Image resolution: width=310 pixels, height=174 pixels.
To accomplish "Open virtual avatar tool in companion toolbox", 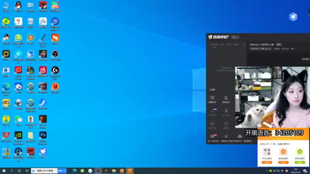I will click(x=212, y=125).
